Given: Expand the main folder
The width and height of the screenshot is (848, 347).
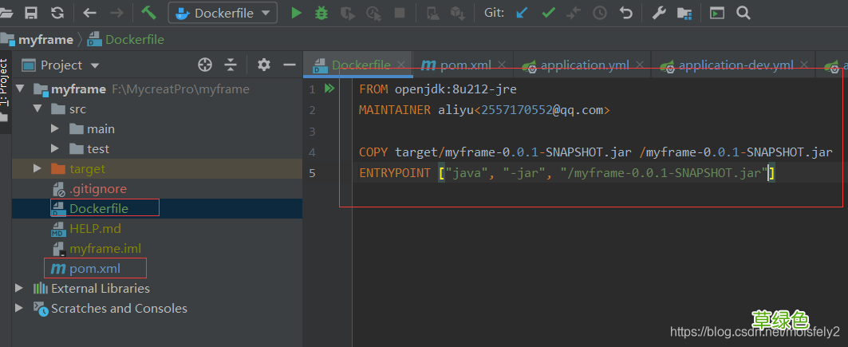Looking at the screenshot, I should (54, 128).
